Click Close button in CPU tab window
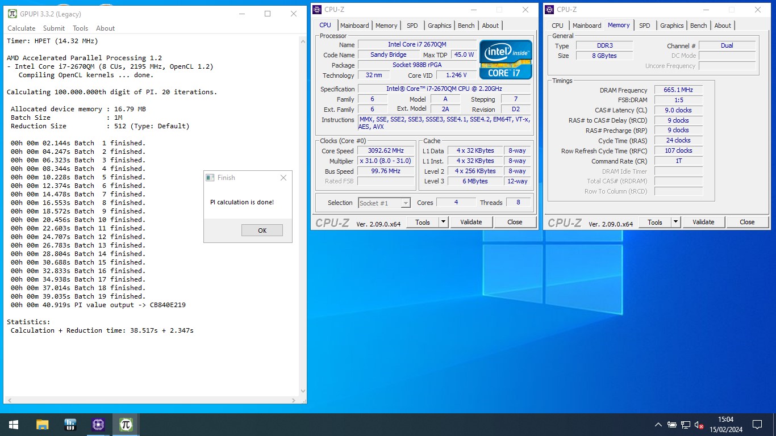 coord(515,222)
